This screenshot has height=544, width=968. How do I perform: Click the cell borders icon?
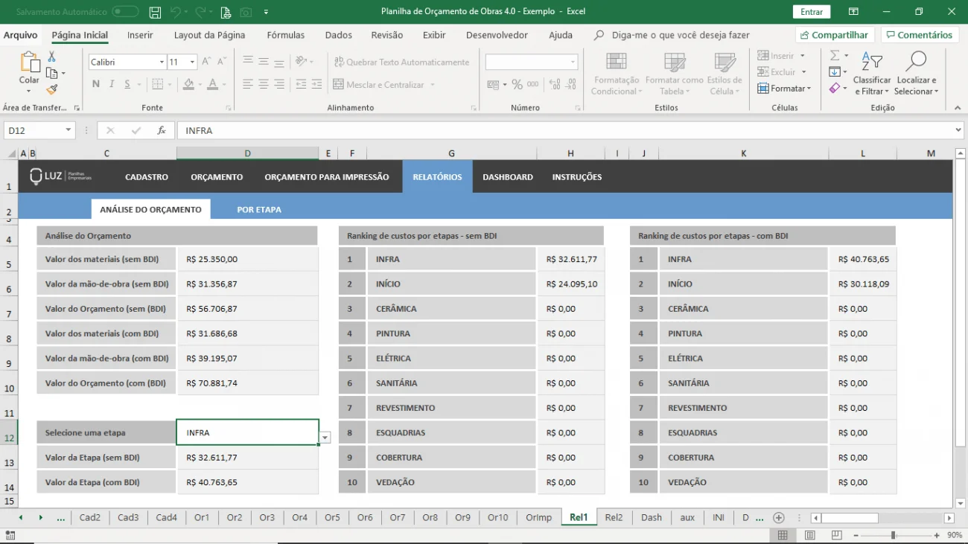click(x=158, y=84)
